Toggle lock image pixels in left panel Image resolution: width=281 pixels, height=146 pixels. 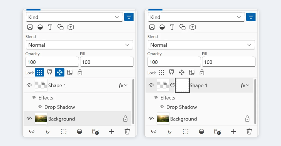coord(49,73)
